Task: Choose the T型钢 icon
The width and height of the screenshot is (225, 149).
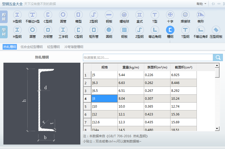Action: [185, 30]
